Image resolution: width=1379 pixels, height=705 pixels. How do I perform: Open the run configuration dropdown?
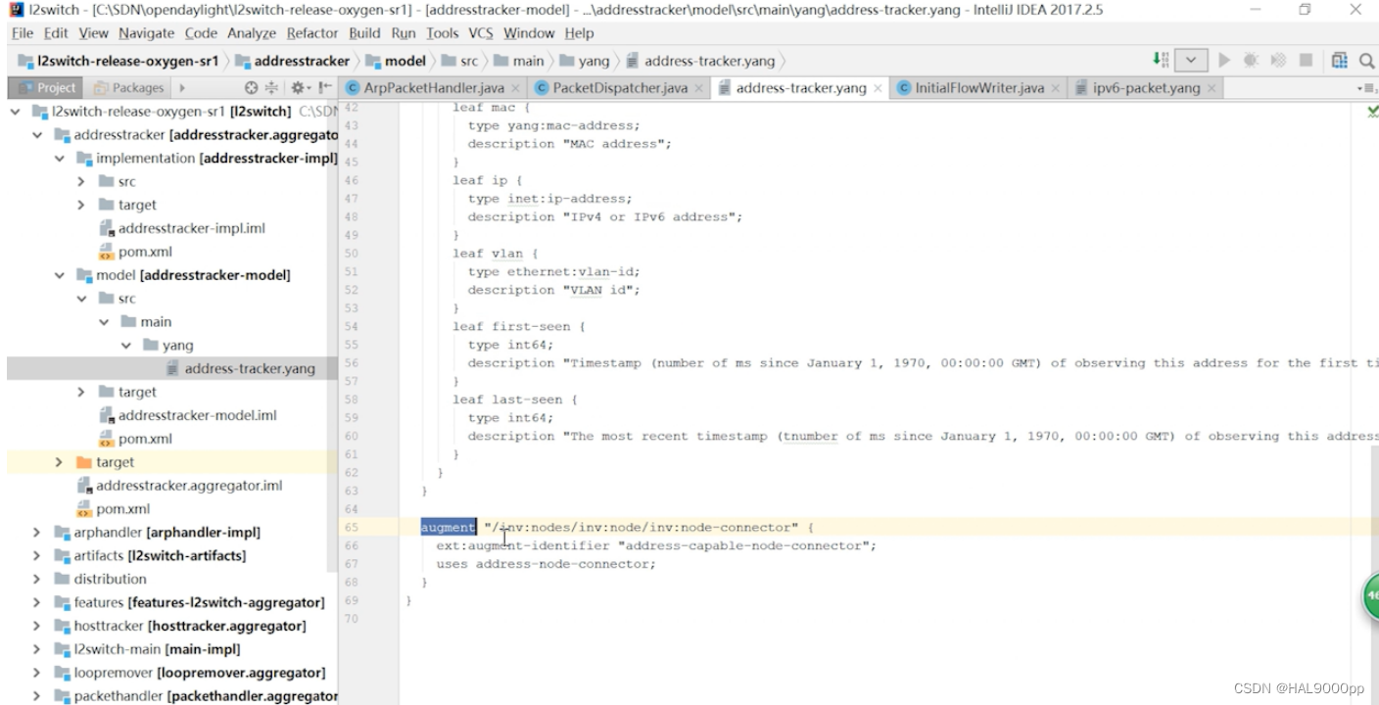click(1190, 60)
